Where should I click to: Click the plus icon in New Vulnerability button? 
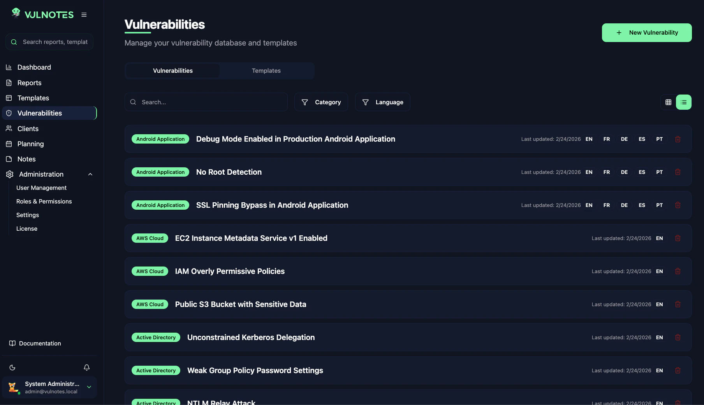(x=619, y=33)
